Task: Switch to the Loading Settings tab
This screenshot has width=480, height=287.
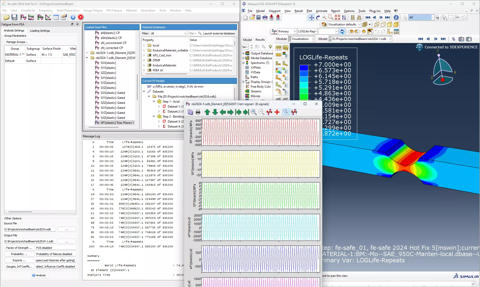Action: (40, 30)
